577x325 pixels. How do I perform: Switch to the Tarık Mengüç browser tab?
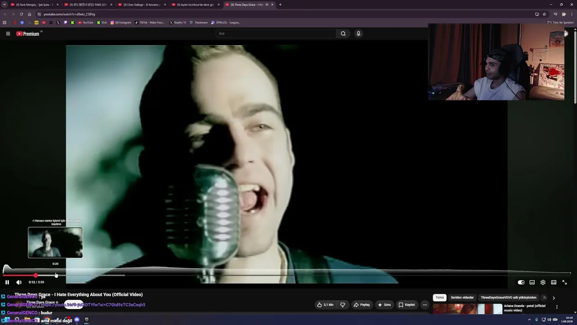tap(34, 5)
